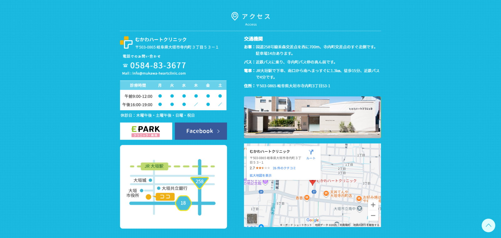
Task: Click the 天丼てんや restaurant map marker
Action: pyautogui.click(x=326, y=193)
